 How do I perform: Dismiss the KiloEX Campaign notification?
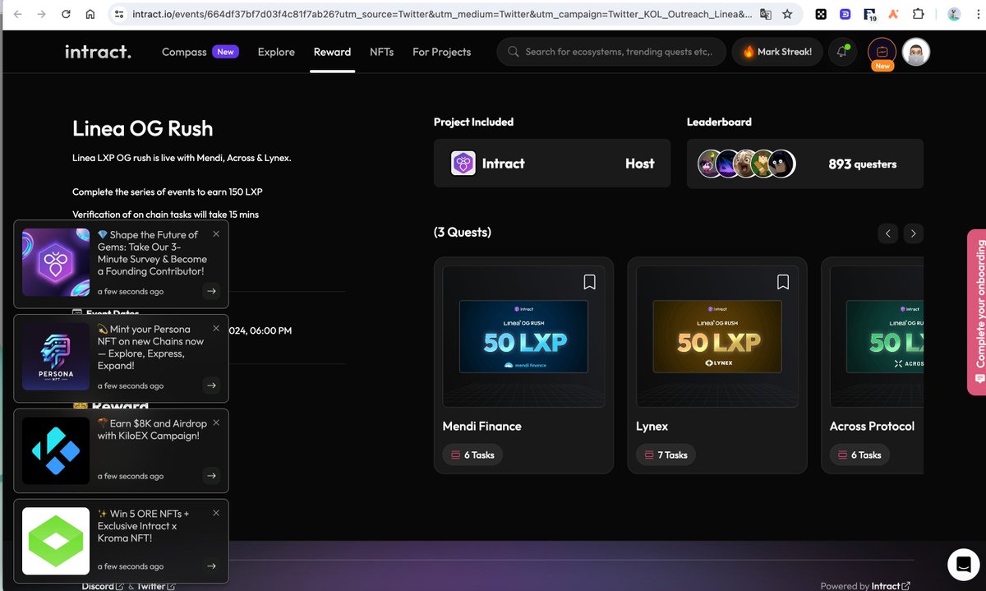coord(216,422)
